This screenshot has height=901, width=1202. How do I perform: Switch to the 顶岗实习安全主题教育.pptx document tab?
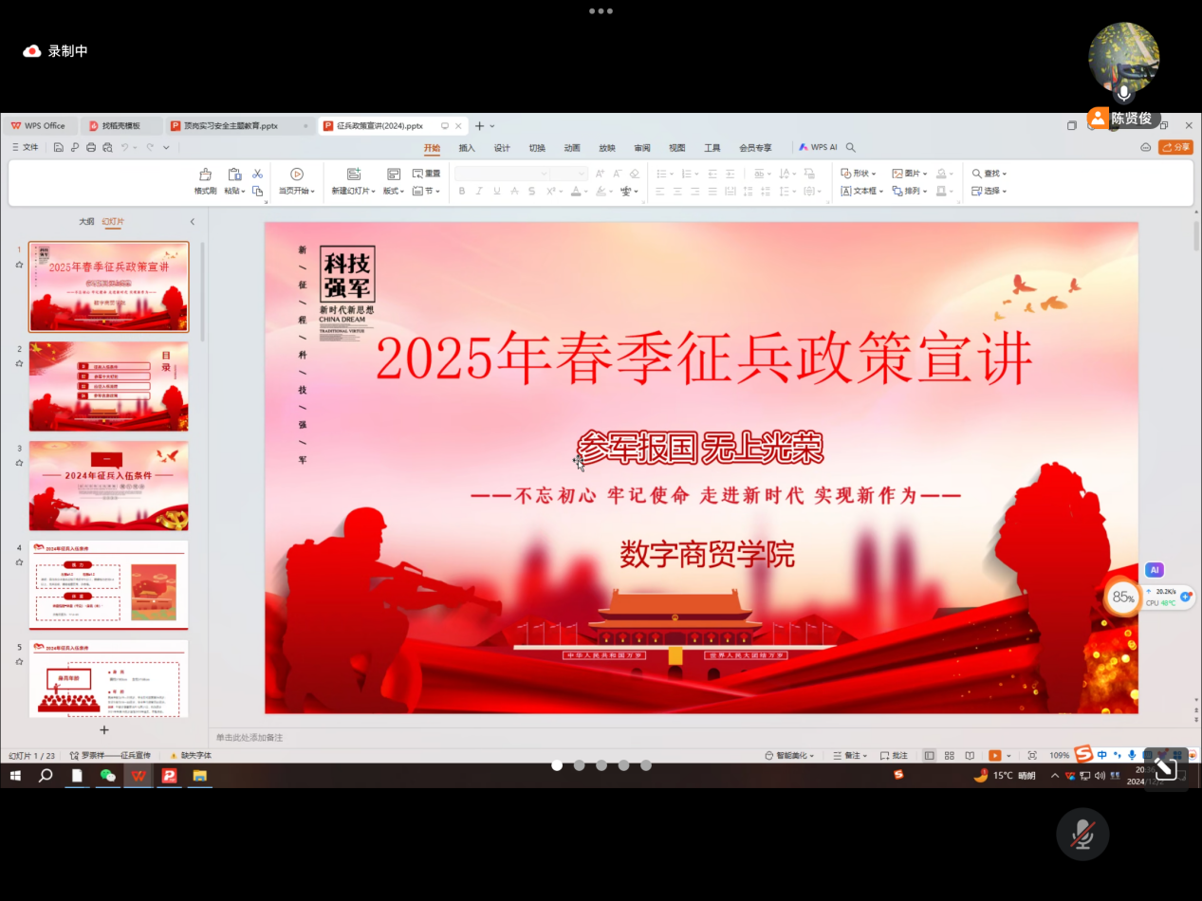(x=231, y=125)
